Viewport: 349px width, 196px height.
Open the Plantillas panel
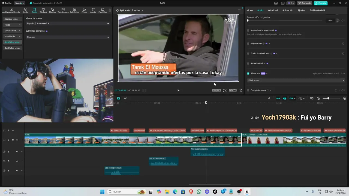tap(103, 10)
